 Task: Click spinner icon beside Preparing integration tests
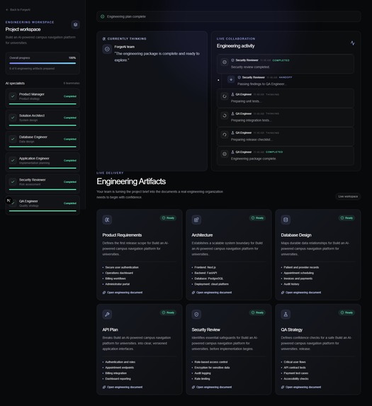(x=225, y=115)
